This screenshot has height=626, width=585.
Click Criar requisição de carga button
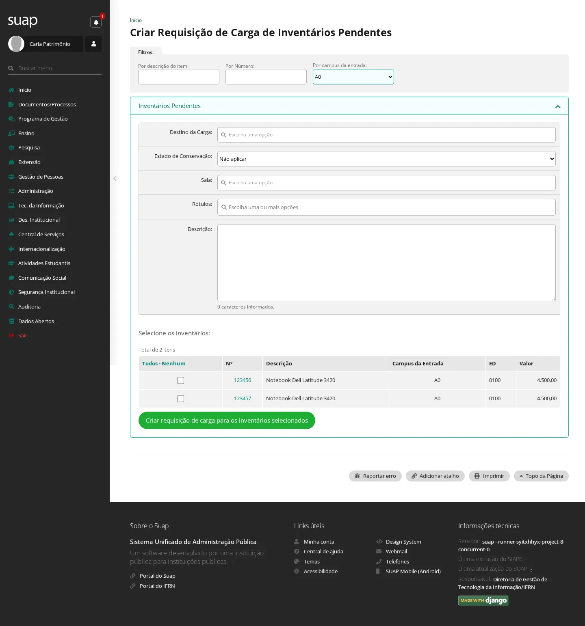227,421
